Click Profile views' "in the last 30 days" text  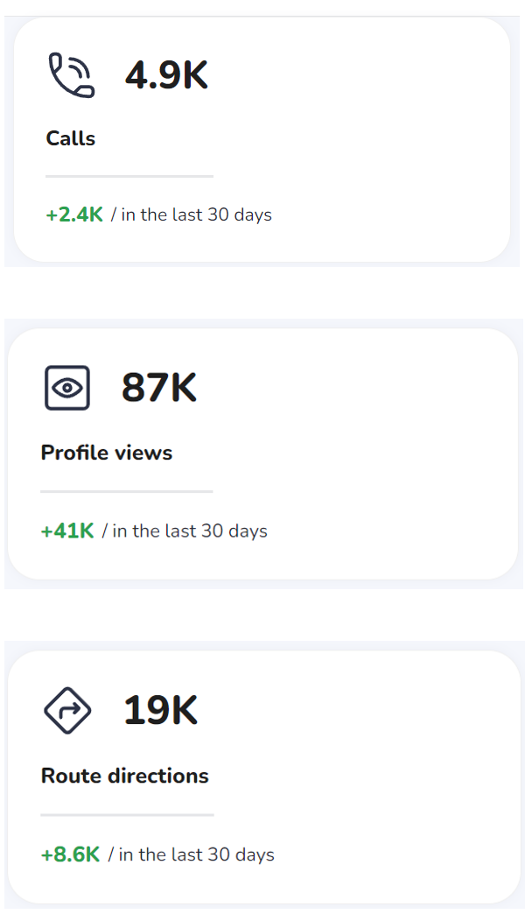(x=190, y=531)
